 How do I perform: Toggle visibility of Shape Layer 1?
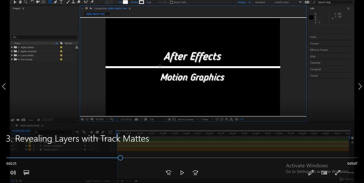[x=12, y=149]
